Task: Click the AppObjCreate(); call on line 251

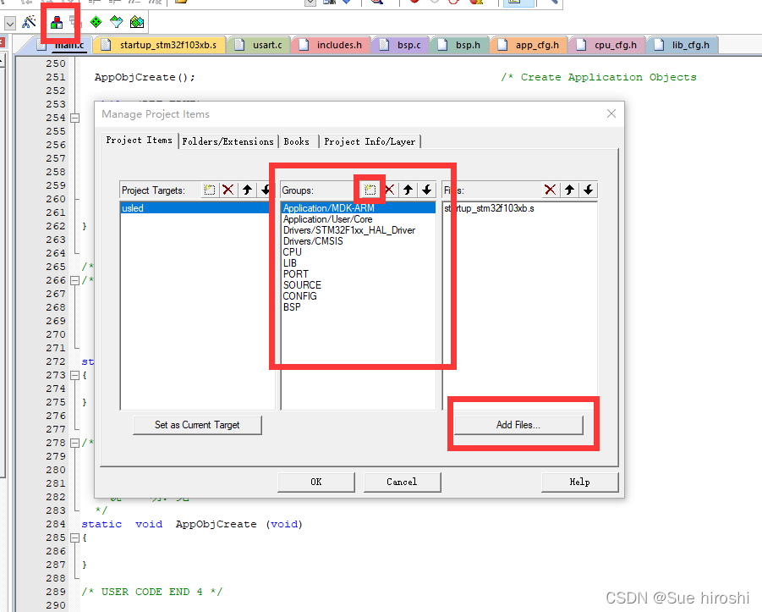Action: pos(145,77)
